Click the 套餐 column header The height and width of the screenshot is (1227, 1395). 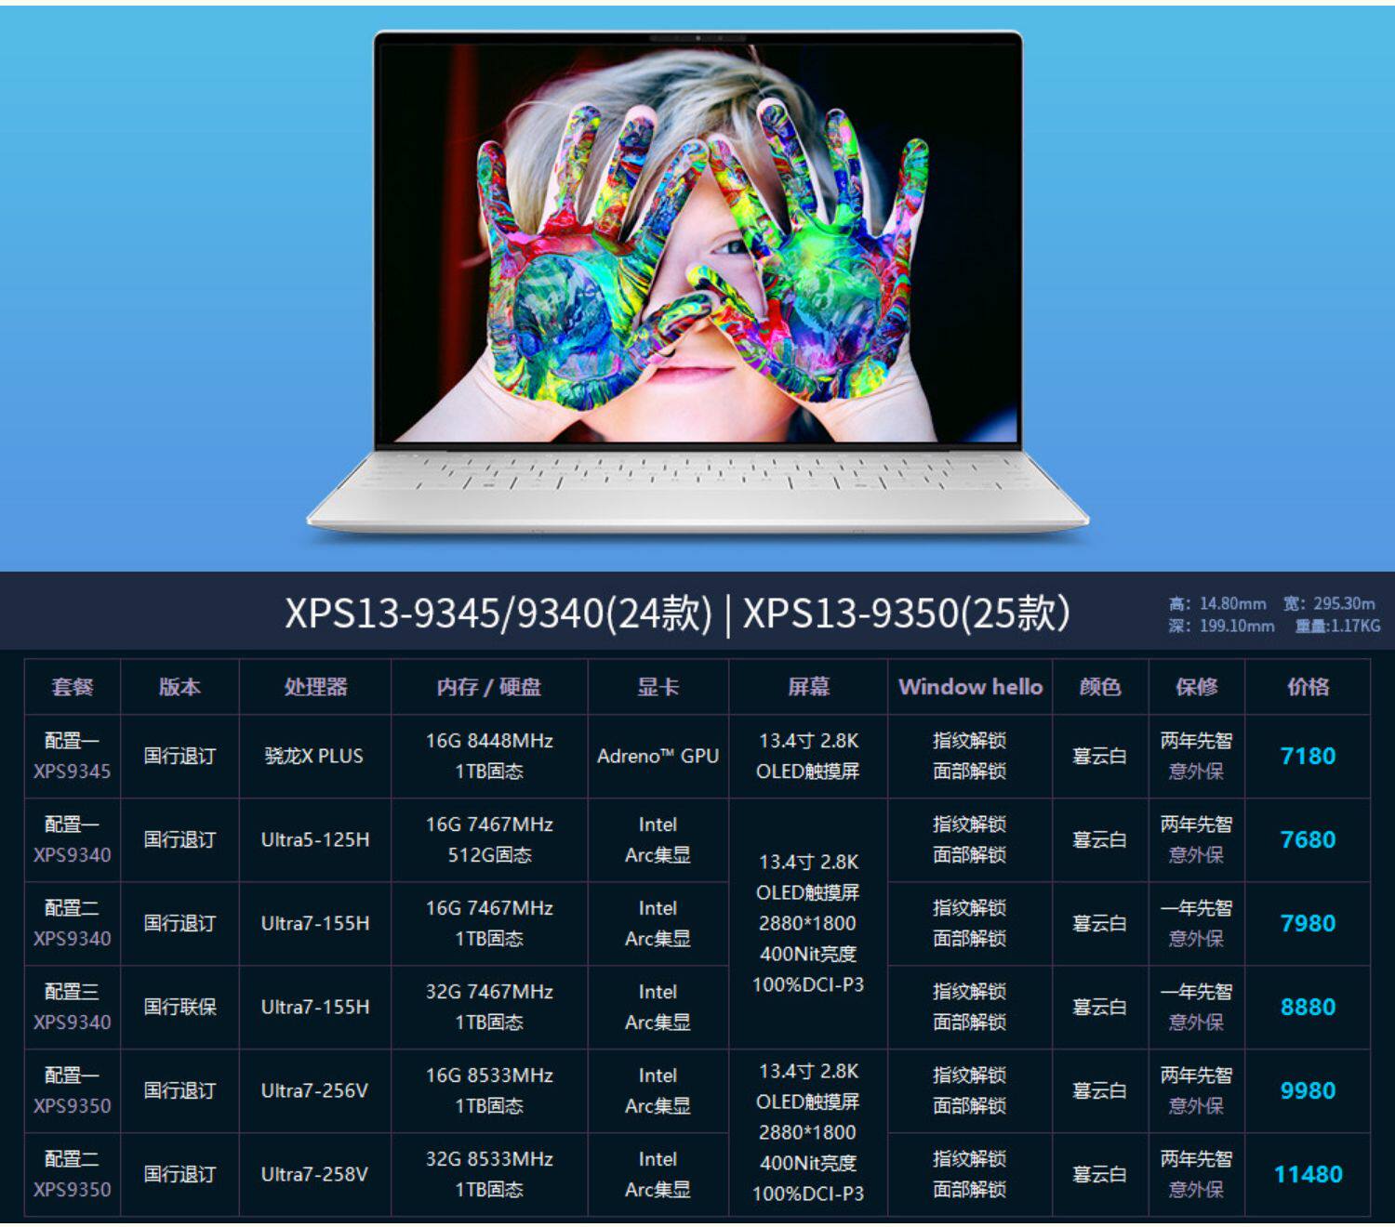click(x=73, y=687)
